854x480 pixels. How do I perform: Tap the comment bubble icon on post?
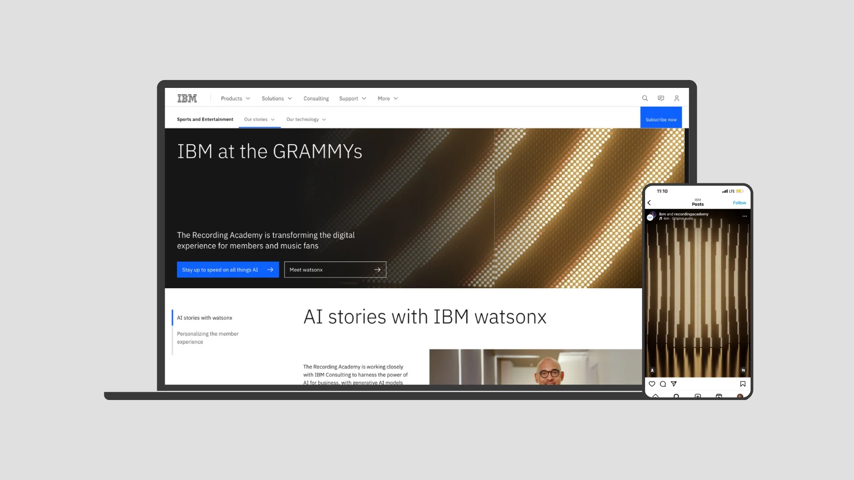tap(663, 384)
